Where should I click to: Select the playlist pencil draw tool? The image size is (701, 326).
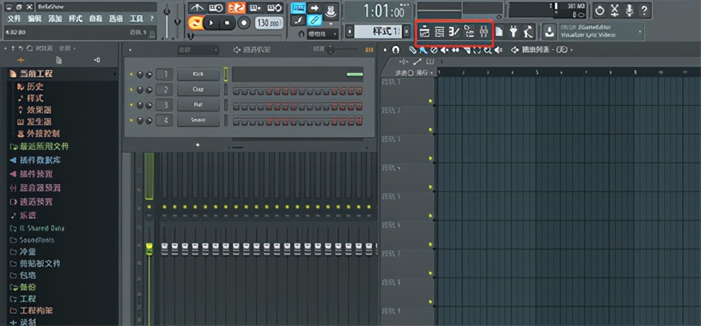(413, 49)
